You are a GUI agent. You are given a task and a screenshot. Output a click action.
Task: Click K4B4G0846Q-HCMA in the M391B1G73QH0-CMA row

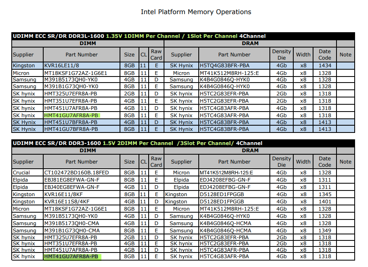225,231
